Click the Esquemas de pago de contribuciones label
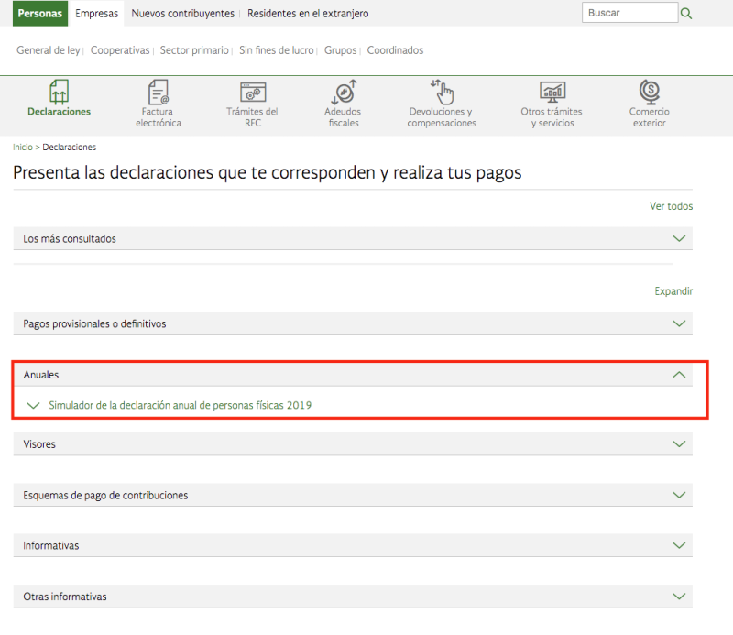 tap(105, 495)
